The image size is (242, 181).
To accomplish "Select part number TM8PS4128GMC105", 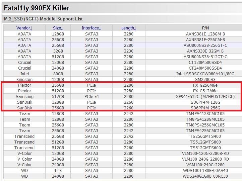I will 205,119.
